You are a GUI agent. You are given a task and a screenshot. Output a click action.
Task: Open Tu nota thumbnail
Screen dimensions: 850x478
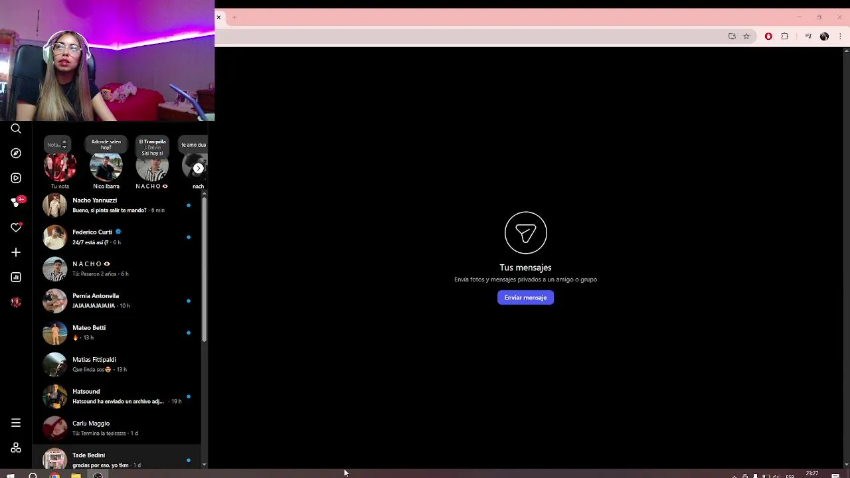coord(60,166)
